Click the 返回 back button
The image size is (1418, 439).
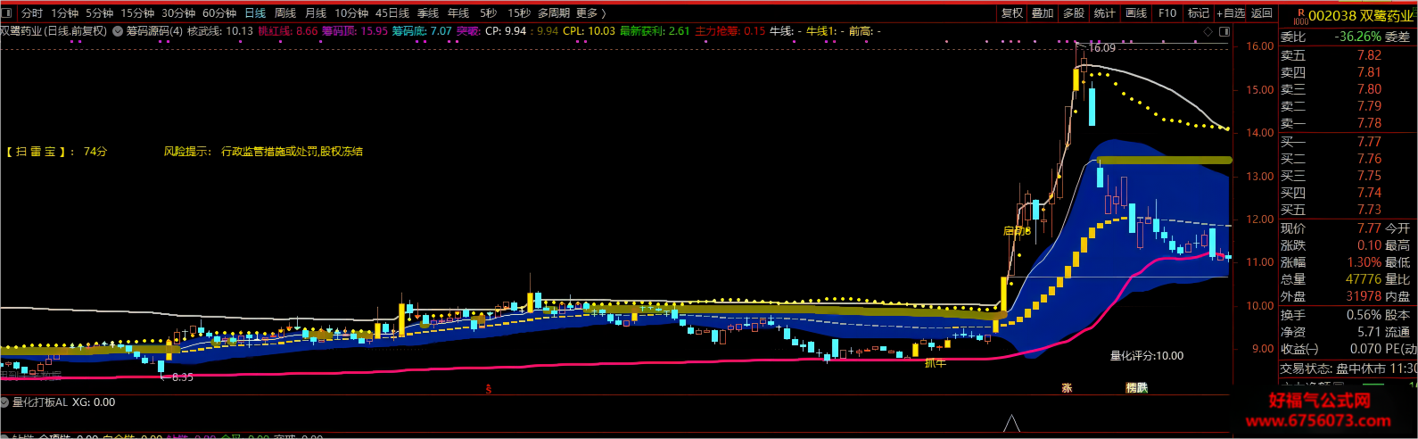(x=1262, y=13)
